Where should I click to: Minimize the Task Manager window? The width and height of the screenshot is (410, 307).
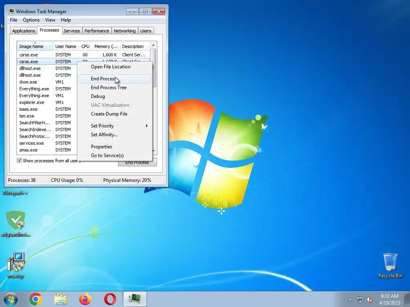pos(132,12)
